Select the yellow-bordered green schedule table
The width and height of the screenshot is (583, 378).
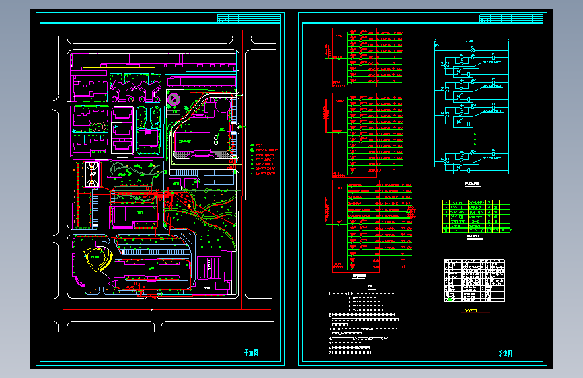(476, 217)
